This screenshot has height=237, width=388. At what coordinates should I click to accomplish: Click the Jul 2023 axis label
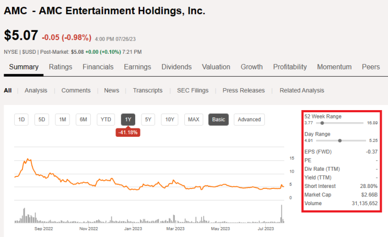click(266, 229)
